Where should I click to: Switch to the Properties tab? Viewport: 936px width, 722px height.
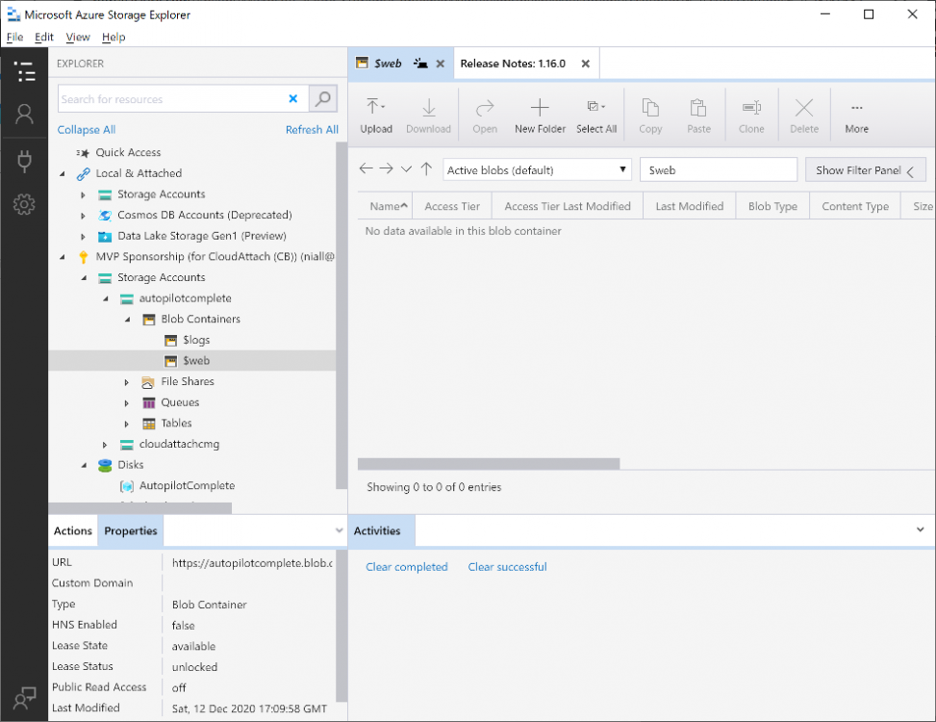pos(131,530)
